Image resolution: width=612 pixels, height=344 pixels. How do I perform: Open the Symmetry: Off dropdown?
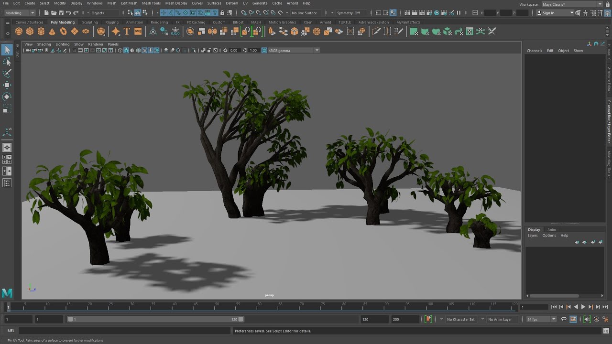(351, 13)
